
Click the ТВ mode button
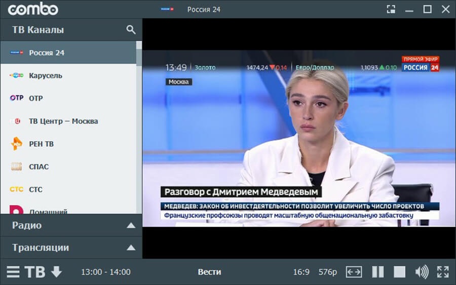click(35, 272)
